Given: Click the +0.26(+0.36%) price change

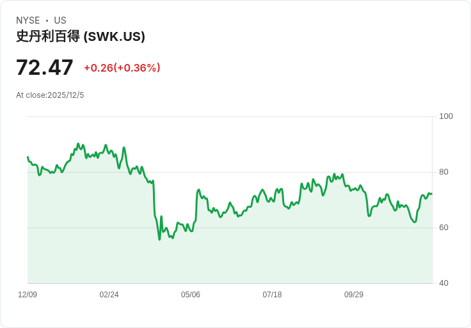Looking at the screenshot, I should pyautogui.click(x=122, y=68).
